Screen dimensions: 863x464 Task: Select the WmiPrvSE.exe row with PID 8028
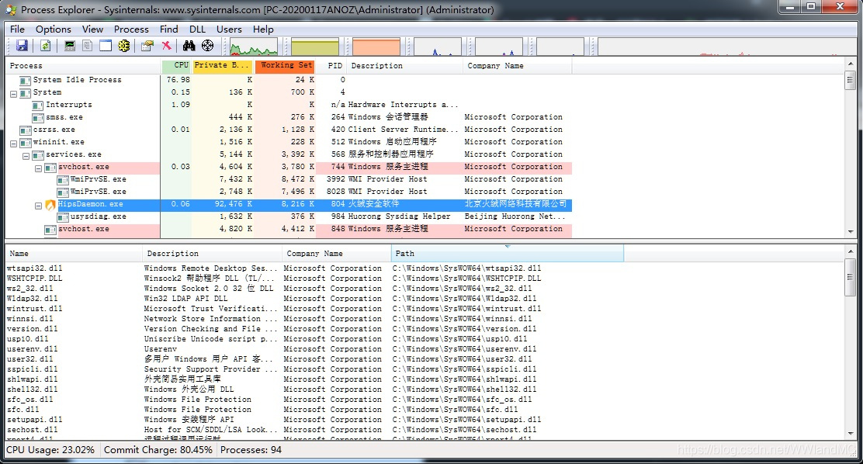point(289,192)
